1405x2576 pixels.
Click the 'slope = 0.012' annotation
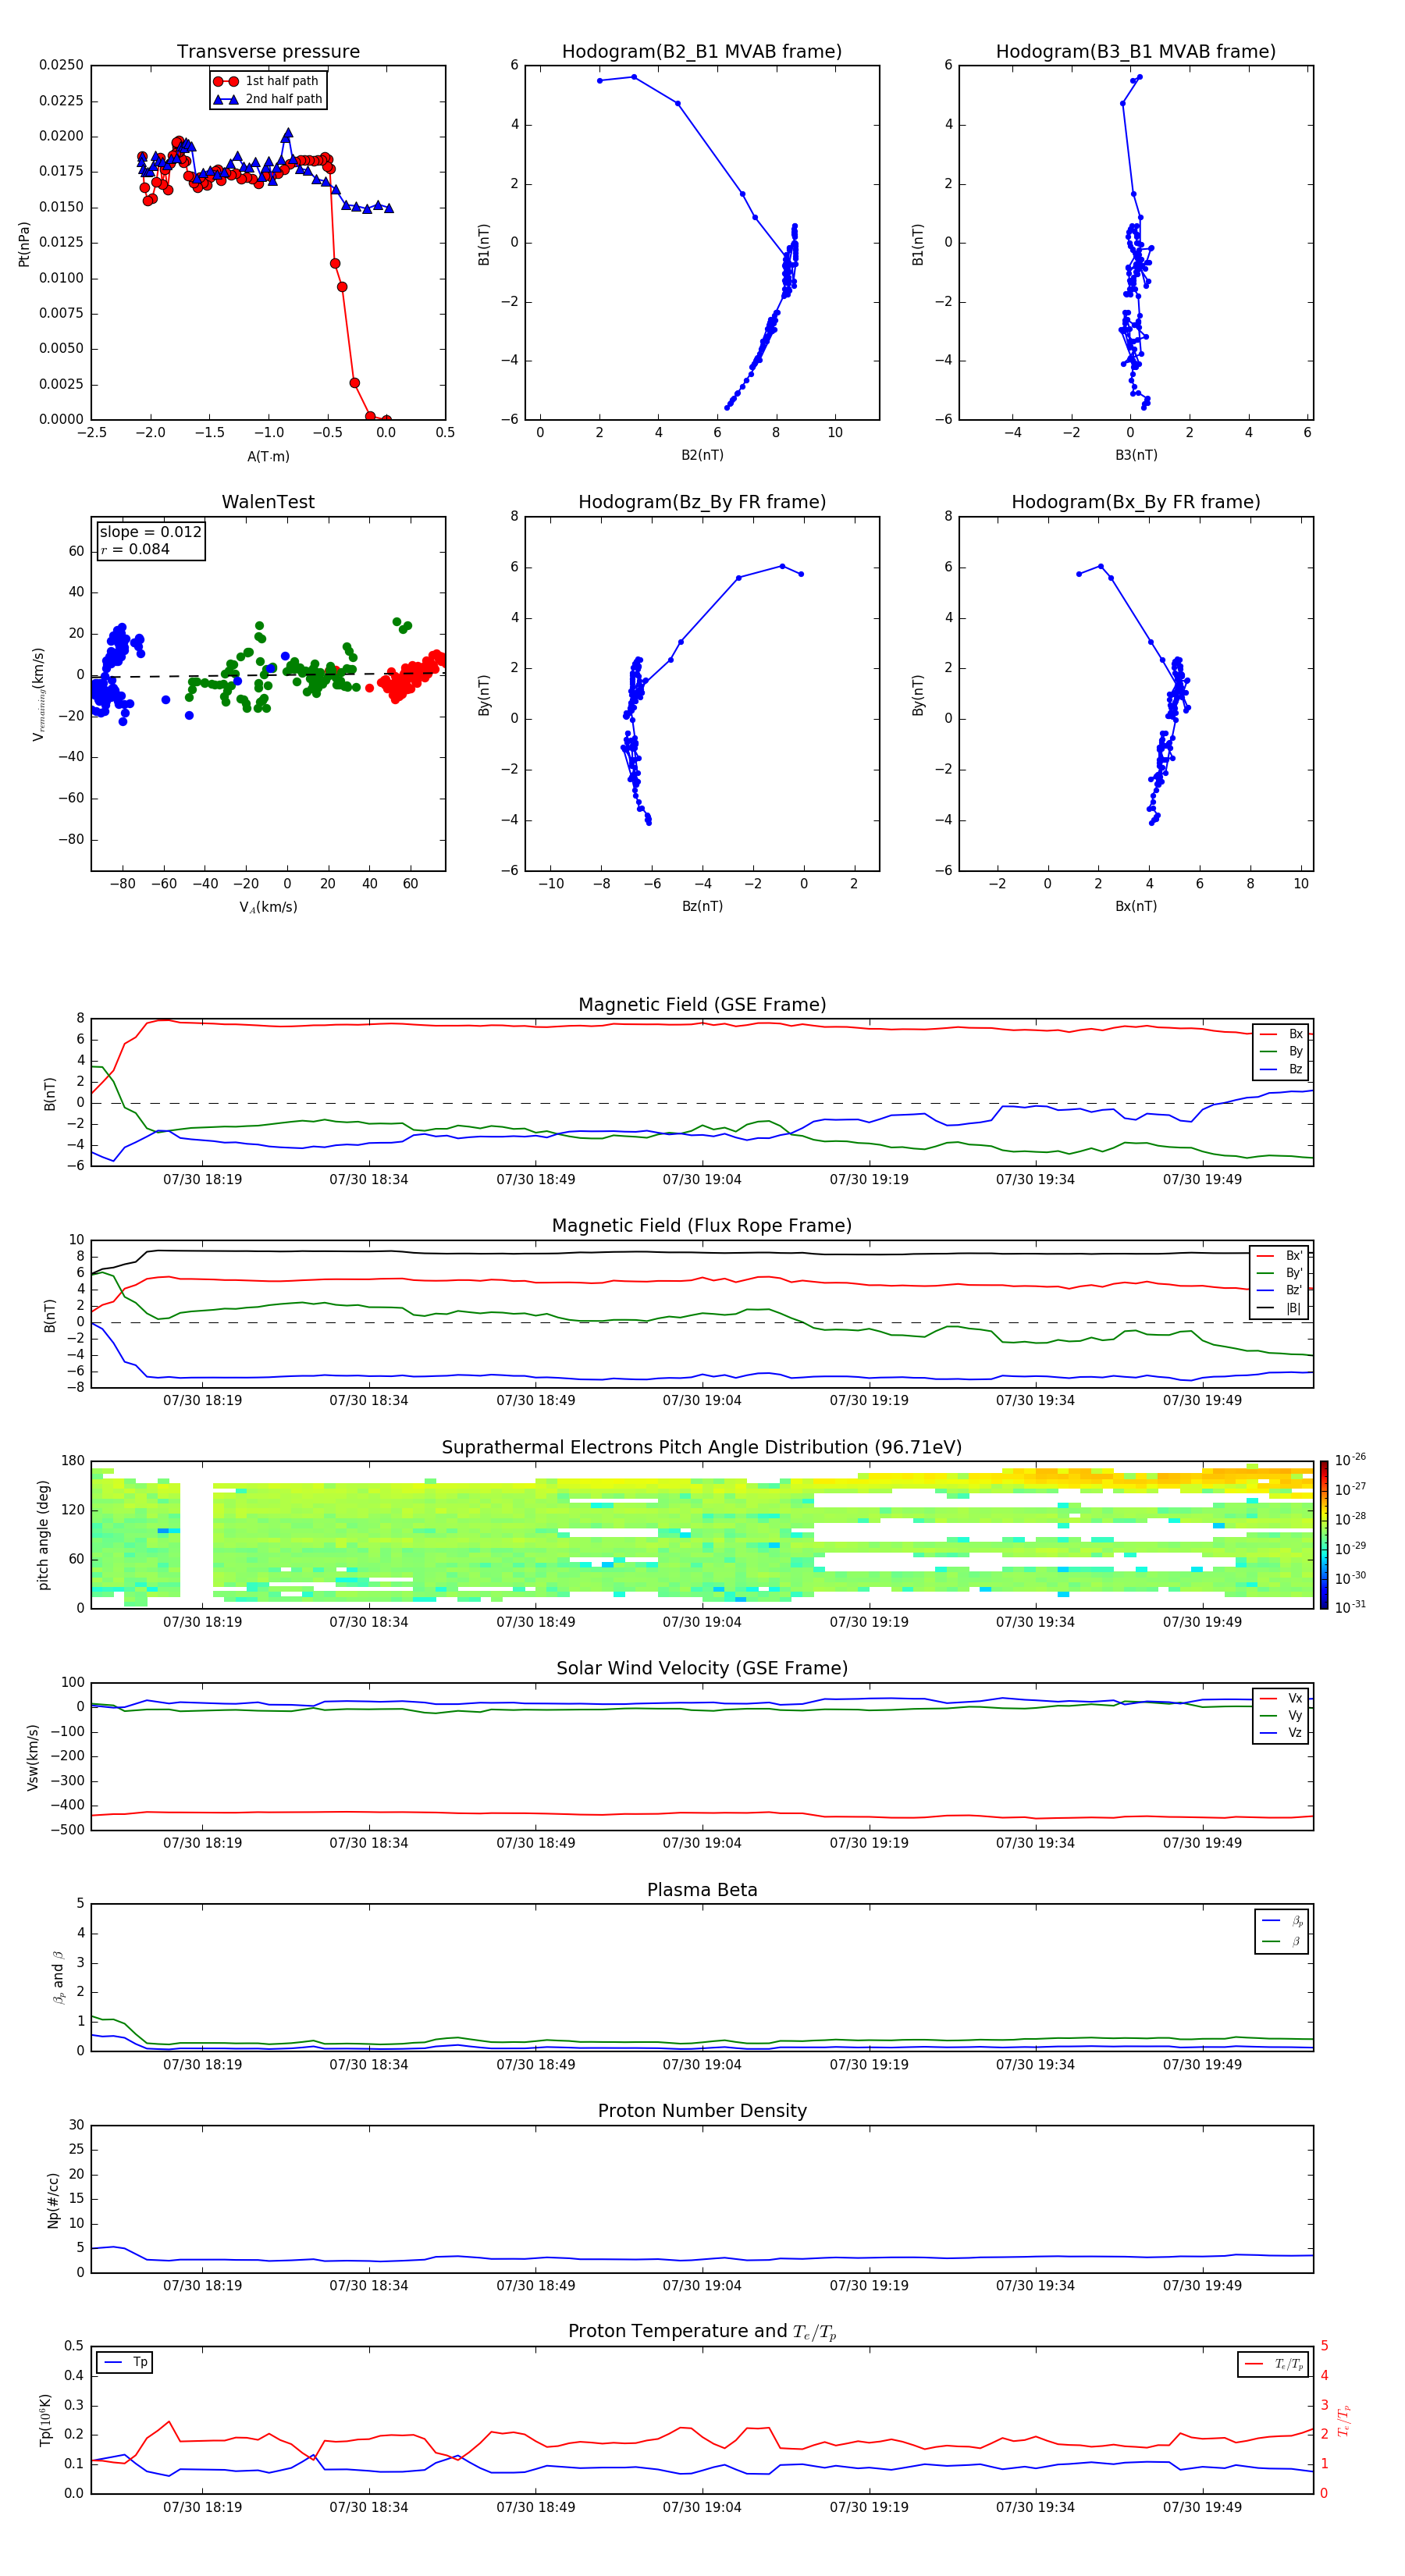(x=150, y=532)
